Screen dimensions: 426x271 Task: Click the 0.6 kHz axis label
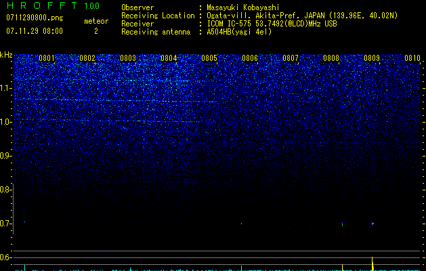click(5, 257)
